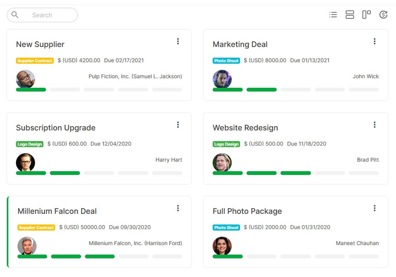This screenshot has height=277, width=396.
Task: Open Millenium Falcon Deal options menu
Action: tap(178, 208)
